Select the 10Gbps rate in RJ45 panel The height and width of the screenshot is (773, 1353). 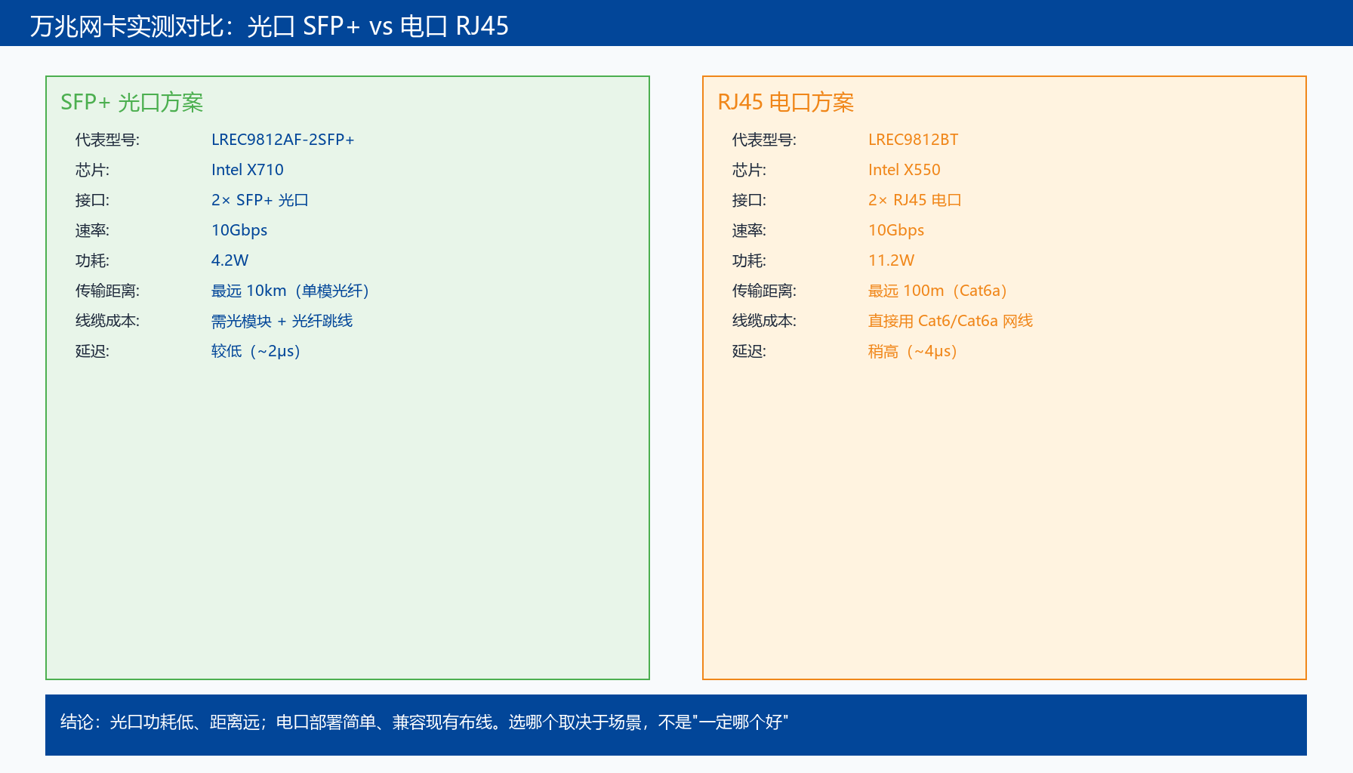896,230
